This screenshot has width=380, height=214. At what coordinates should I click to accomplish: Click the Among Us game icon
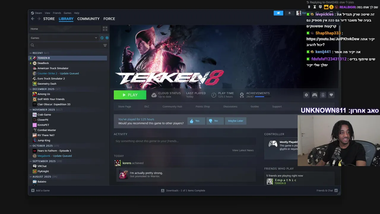tap(35, 94)
